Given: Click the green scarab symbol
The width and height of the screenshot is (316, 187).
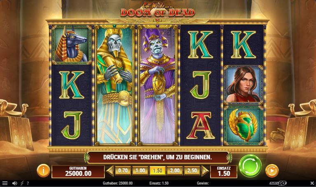Looking at the screenshot, I should [x=243, y=125].
